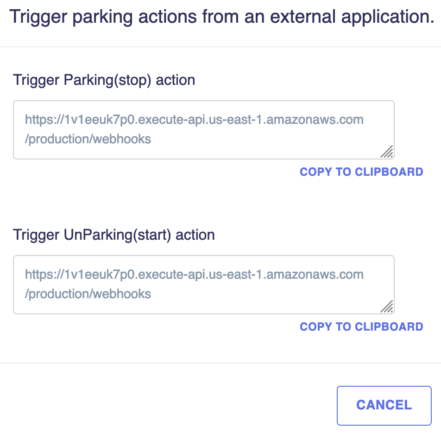This screenshot has height=434, width=441.
Task: Click '1v1eeuk7p0' hostname in the start webhook URL
Action: [x=100, y=274]
